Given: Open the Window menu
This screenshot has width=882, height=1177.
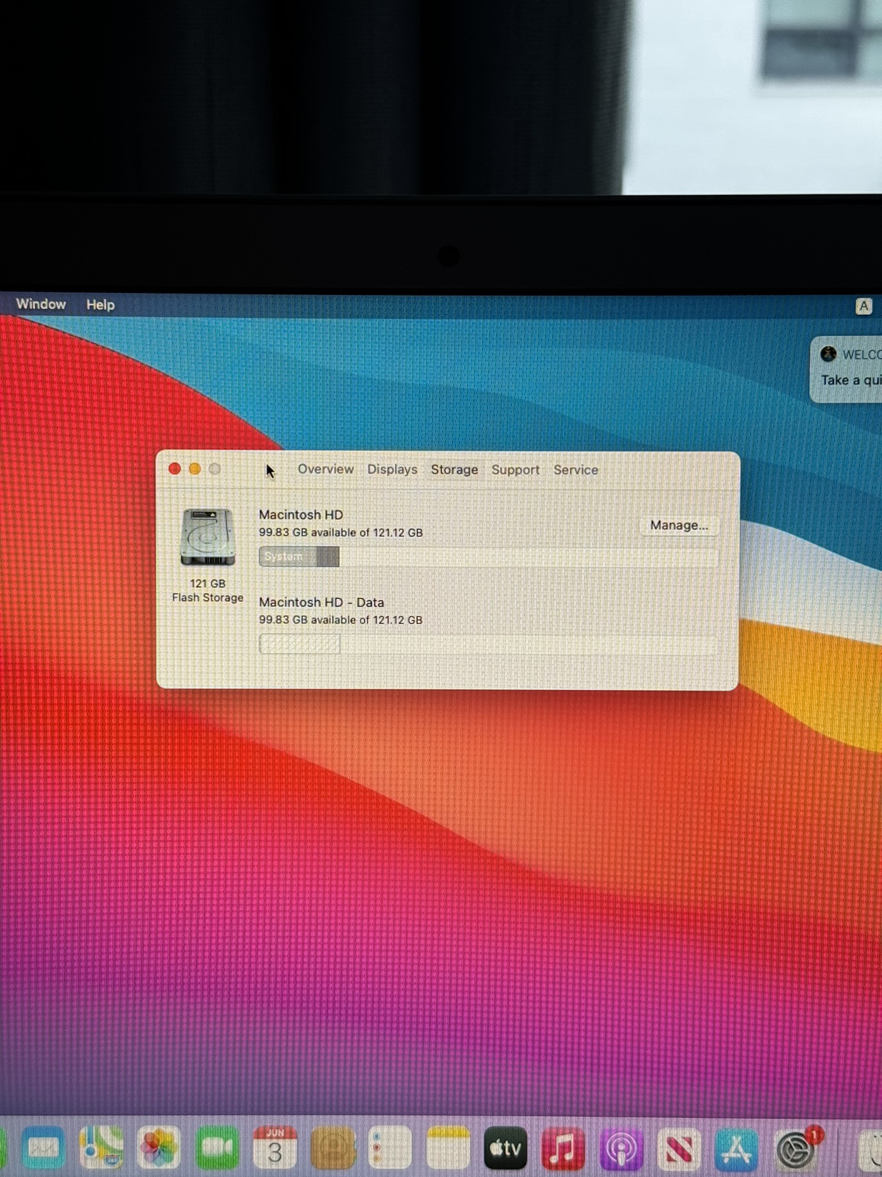Looking at the screenshot, I should [41, 305].
